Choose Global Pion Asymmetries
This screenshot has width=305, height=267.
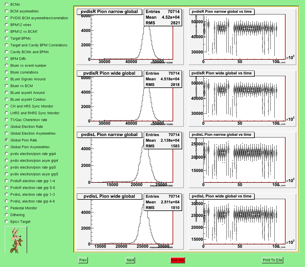coord(6,147)
